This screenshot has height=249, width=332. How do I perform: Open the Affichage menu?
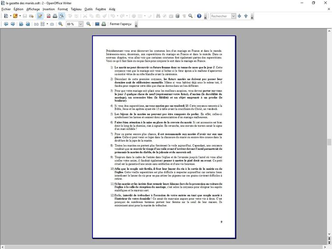click(x=33, y=9)
